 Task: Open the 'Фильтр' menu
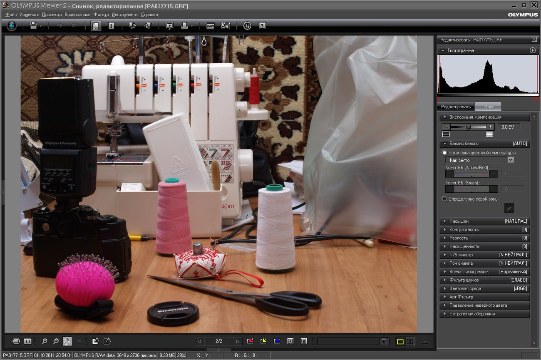(x=101, y=15)
